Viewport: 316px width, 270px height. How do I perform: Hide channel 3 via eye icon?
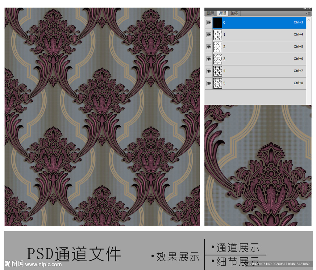(x=209, y=59)
